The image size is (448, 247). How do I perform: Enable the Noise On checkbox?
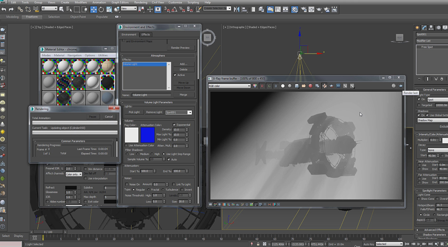tap(126, 184)
